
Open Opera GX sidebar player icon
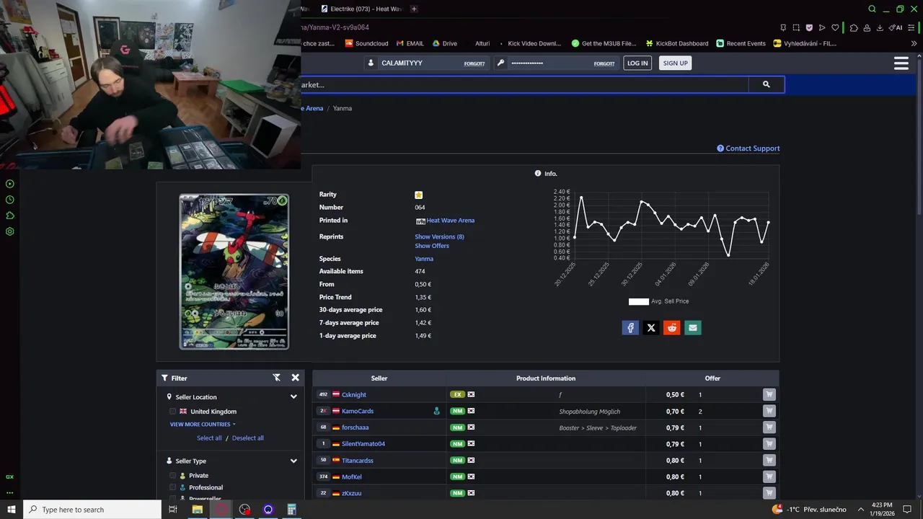(10, 184)
